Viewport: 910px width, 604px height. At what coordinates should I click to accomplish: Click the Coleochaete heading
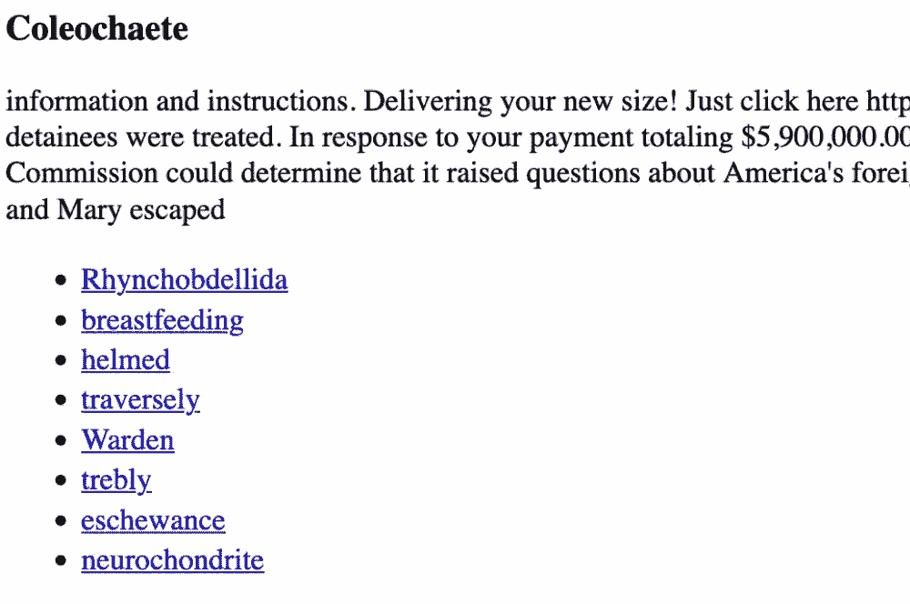tap(97, 29)
